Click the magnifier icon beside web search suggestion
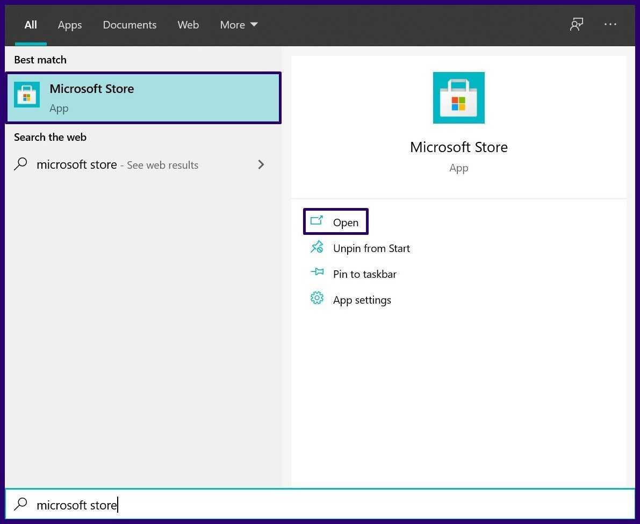 (x=20, y=164)
